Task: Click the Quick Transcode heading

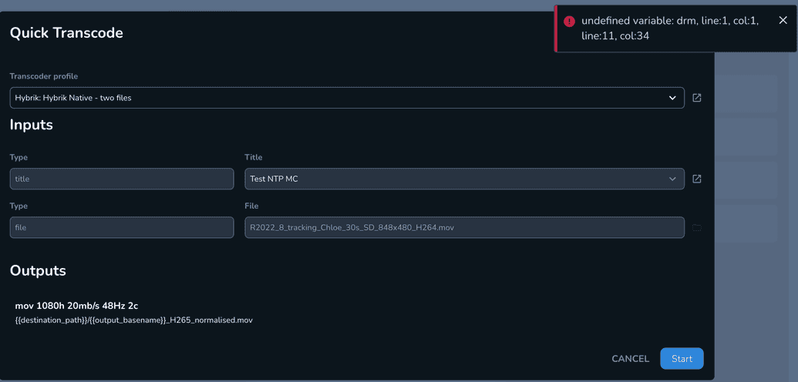Action: pyautogui.click(x=66, y=33)
